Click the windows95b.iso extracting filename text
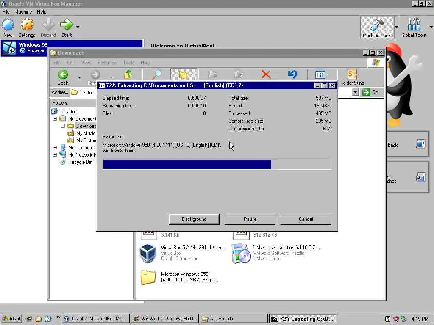Viewport: 434px width, 325px height. [x=119, y=151]
